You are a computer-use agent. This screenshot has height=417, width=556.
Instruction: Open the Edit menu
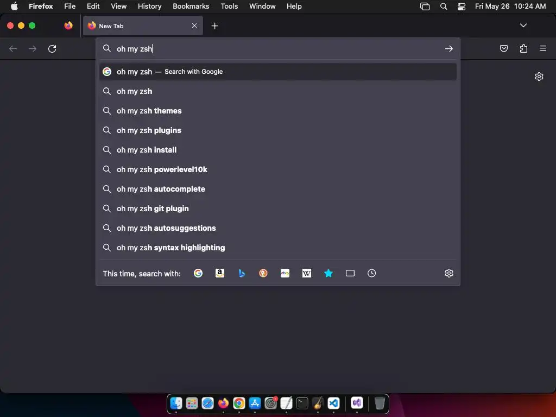93,6
